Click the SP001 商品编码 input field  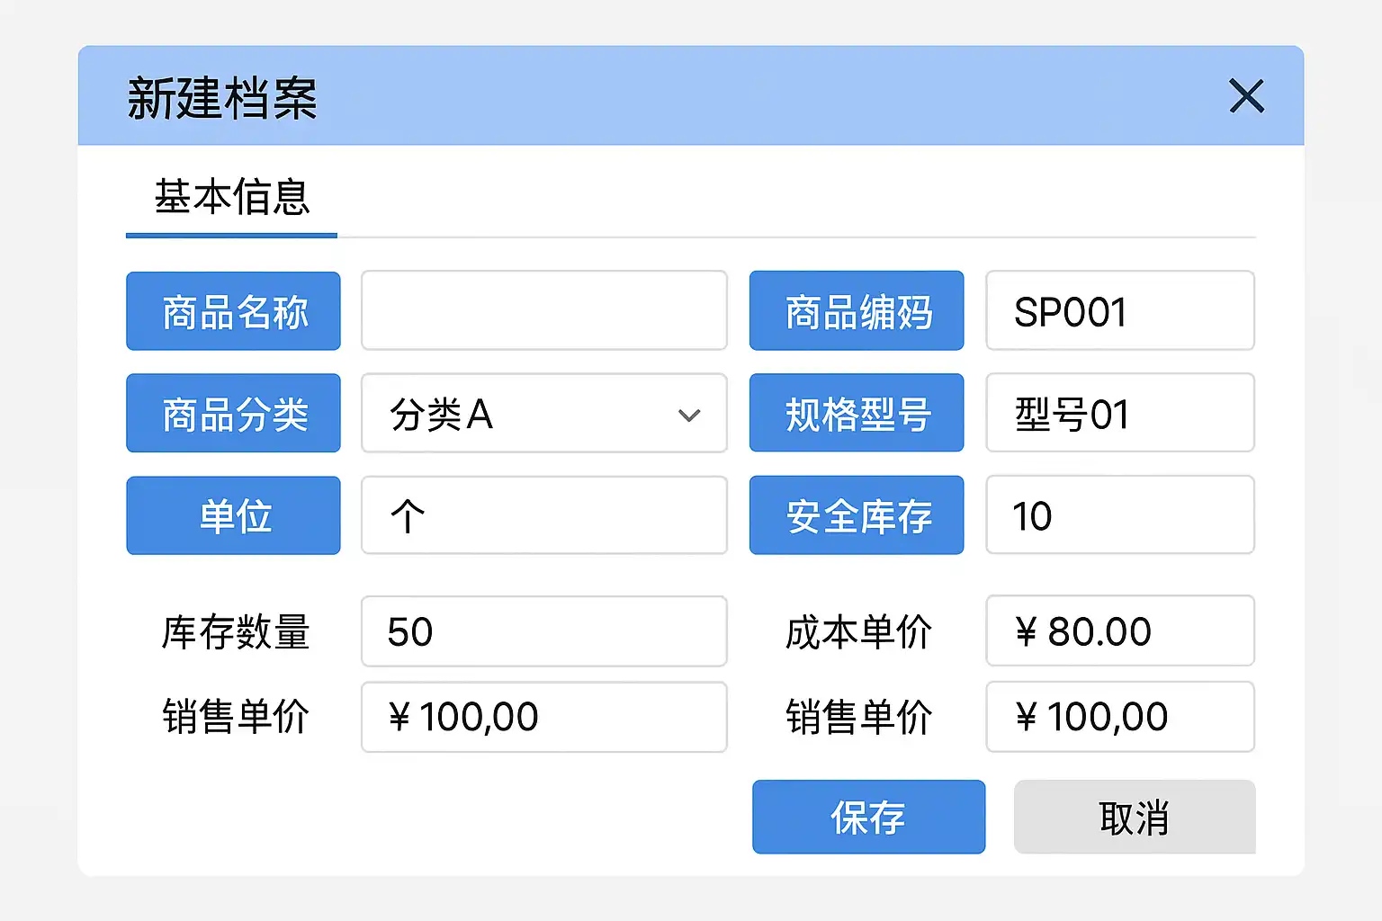pos(1119,311)
